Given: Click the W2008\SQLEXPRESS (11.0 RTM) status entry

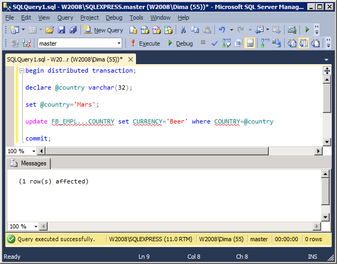Looking at the screenshot, I should pyautogui.click(x=151, y=239).
